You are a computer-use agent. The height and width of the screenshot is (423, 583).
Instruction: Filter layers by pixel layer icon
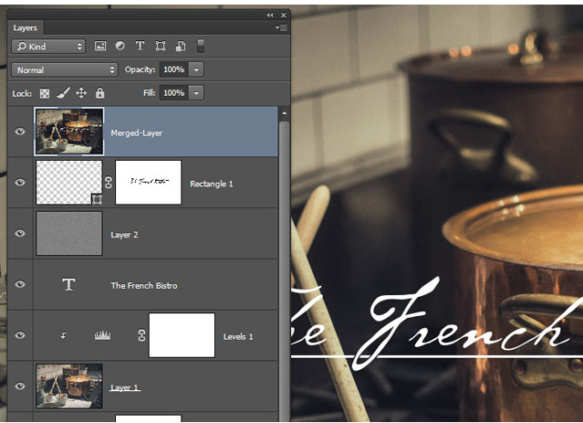(x=100, y=47)
